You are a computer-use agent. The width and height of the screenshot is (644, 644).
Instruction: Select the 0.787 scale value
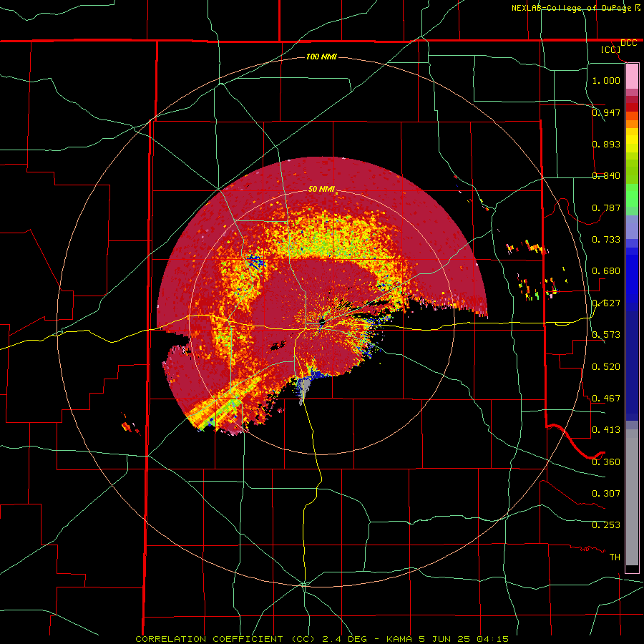pyautogui.click(x=606, y=208)
